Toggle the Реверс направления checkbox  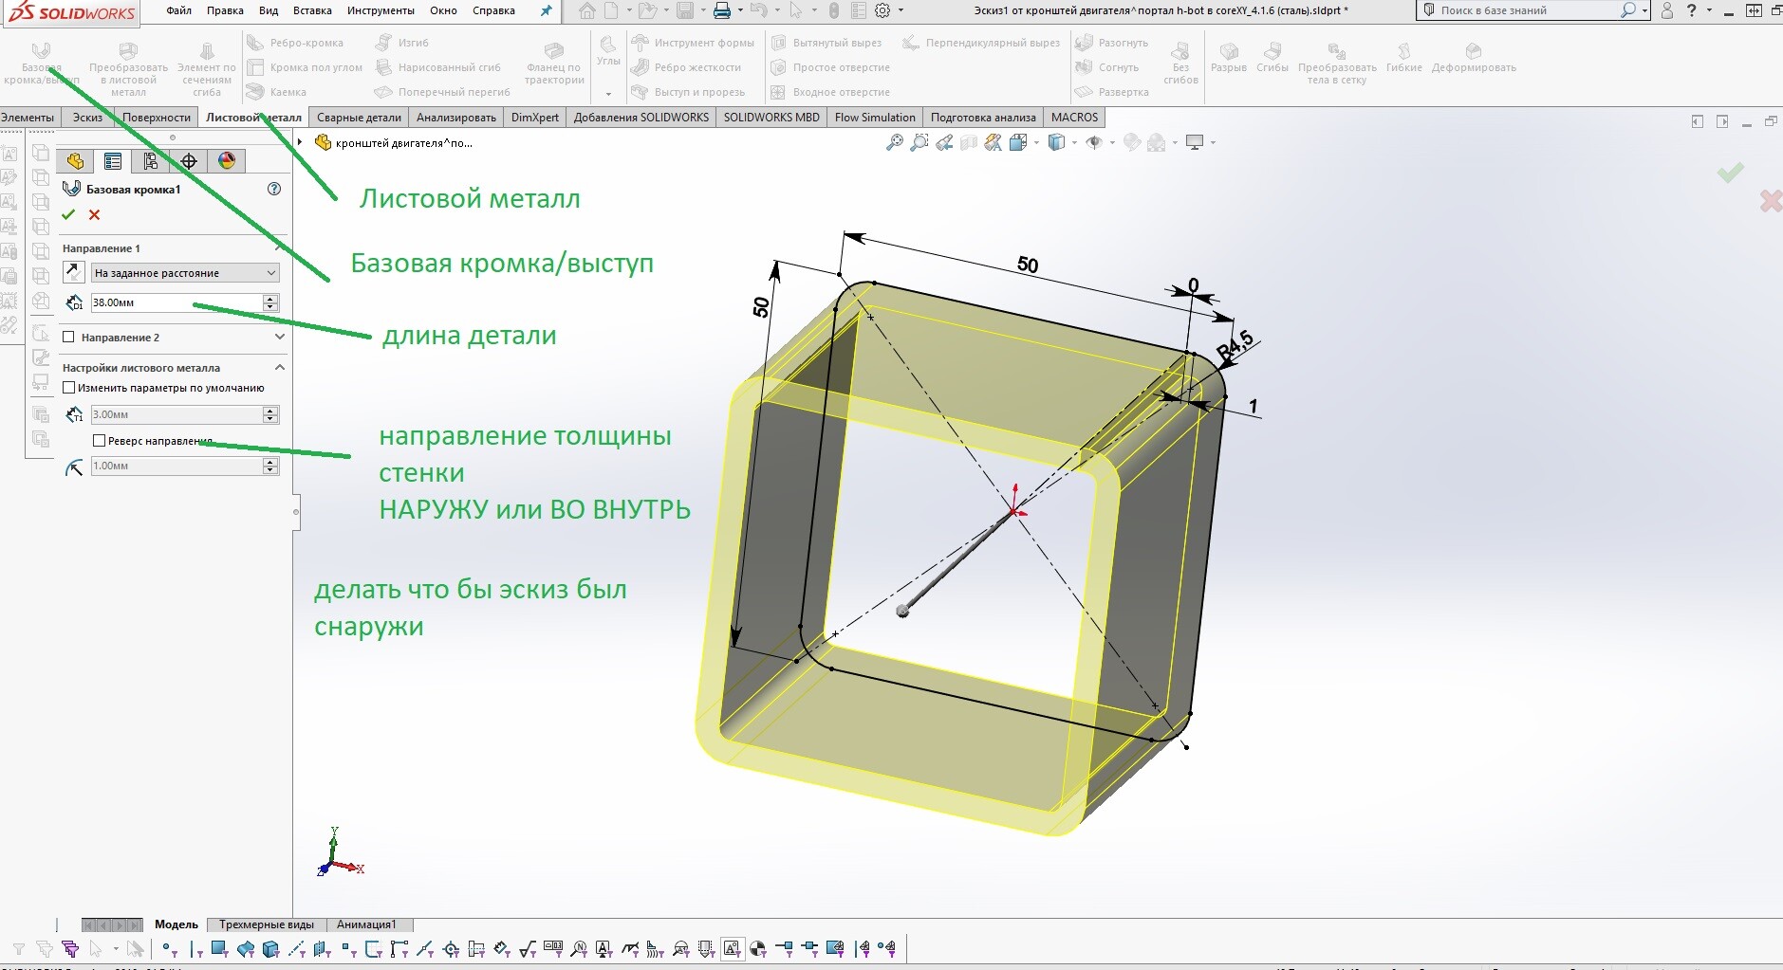click(99, 441)
